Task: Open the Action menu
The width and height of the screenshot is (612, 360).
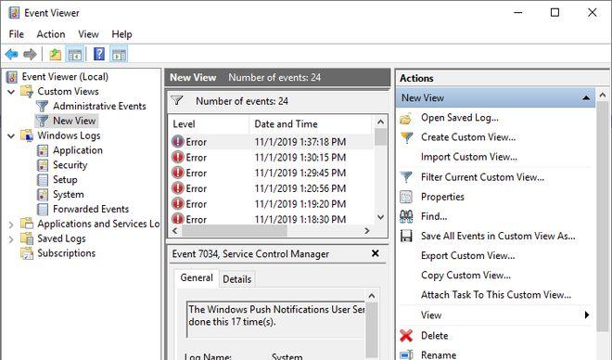Action: pyautogui.click(x=51, y=34)
